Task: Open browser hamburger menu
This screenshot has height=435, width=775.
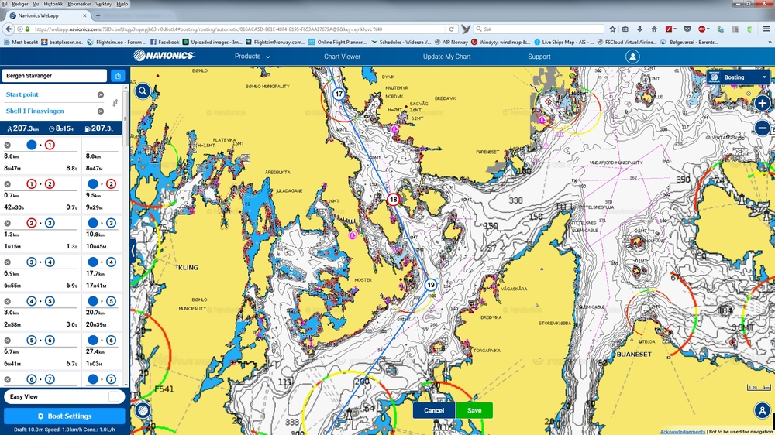Action: (766, 29)
